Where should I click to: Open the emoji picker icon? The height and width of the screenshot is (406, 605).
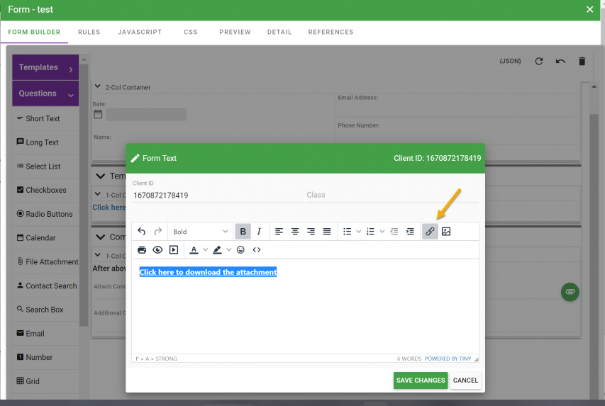241,250
